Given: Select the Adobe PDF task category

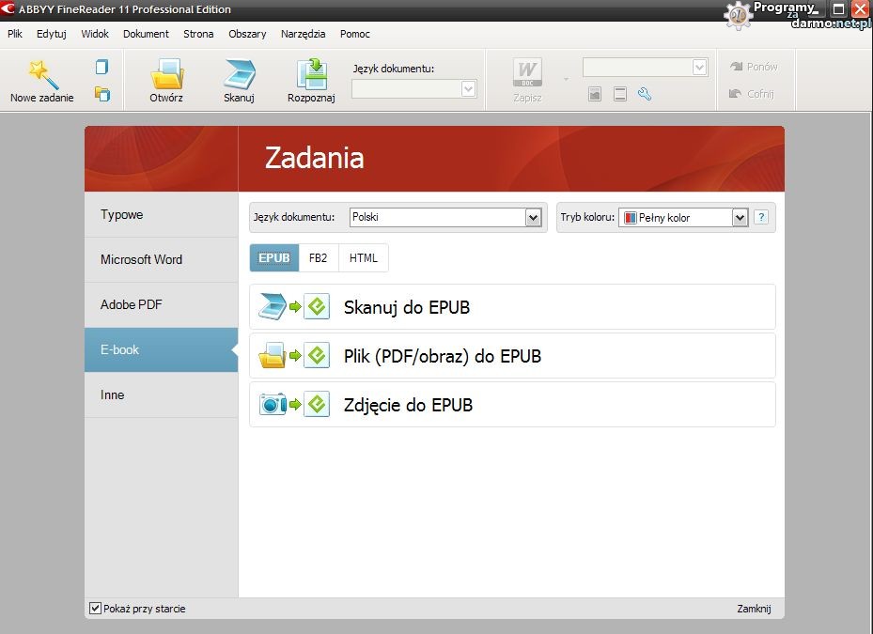Looking at the screenshot, I should [x=133, y=305].
